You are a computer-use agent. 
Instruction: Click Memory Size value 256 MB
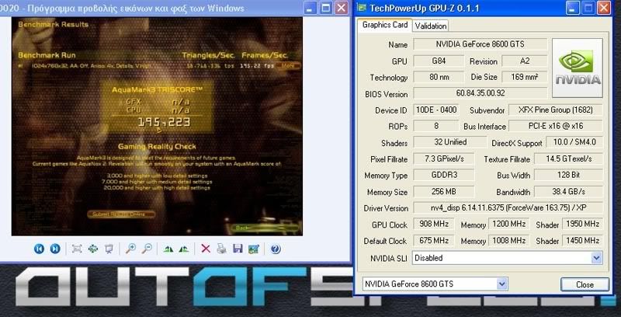[444, 191]
